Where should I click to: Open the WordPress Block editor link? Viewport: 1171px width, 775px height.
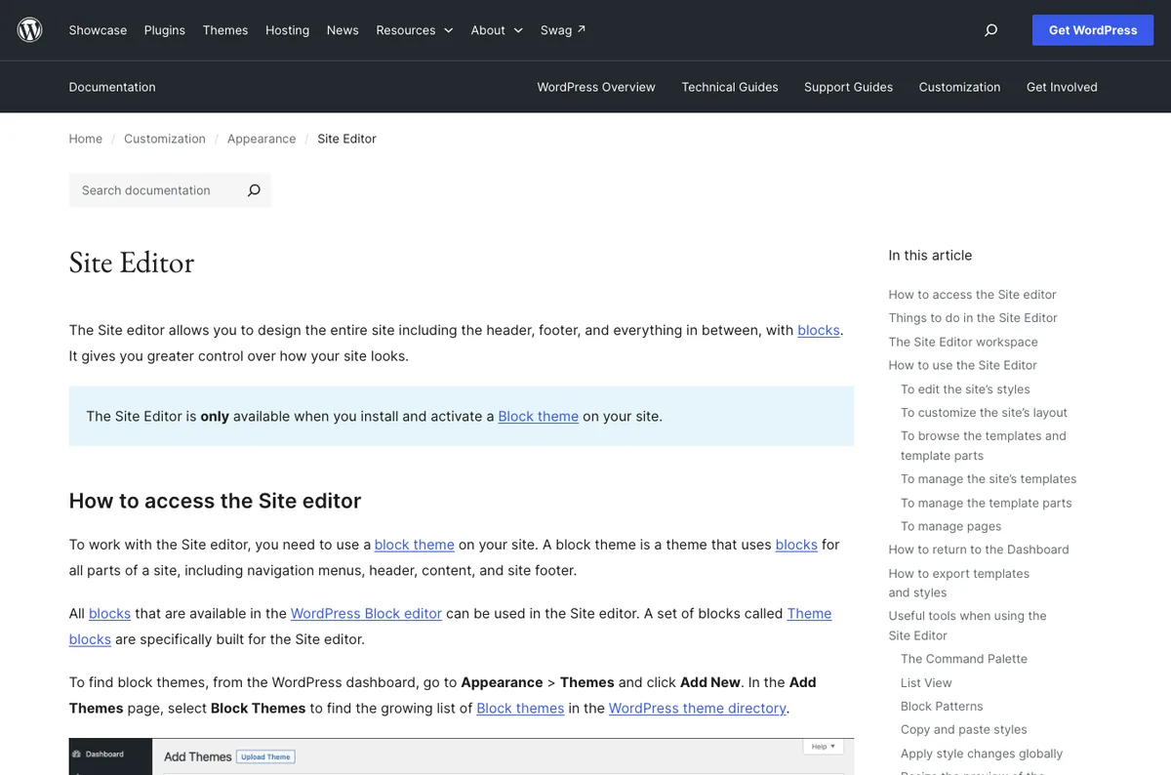point(366,613)
